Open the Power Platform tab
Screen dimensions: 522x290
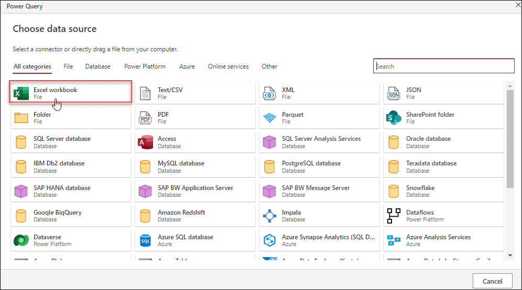(x=145, y=66)
